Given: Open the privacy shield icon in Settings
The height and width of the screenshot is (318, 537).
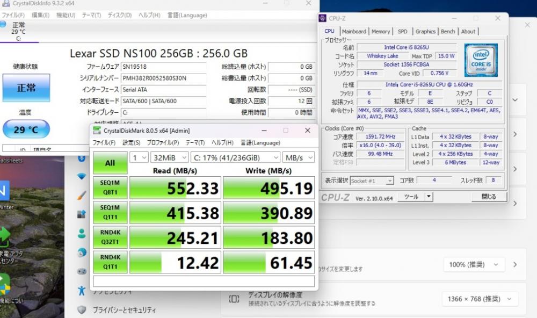Looking at the screenshot, I should tap(82, 310).
